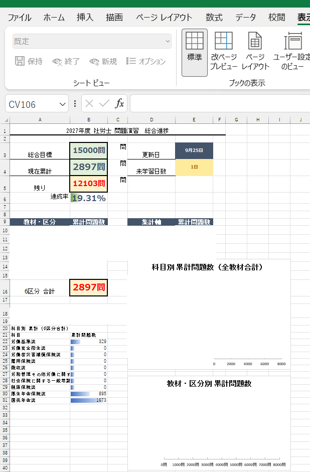Open sheet view オプション
Screen dimensions: 310x472
pyautogui.click(x=146, y=61)
